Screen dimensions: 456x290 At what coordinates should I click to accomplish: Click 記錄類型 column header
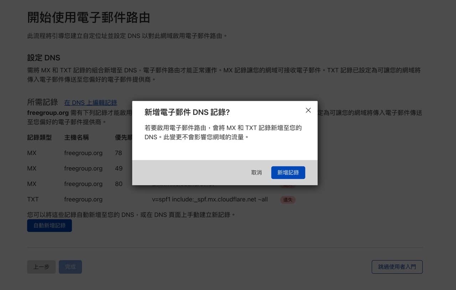[40, 138]
